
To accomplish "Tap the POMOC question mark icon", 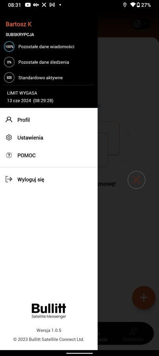I will click(x=9, y=155).
